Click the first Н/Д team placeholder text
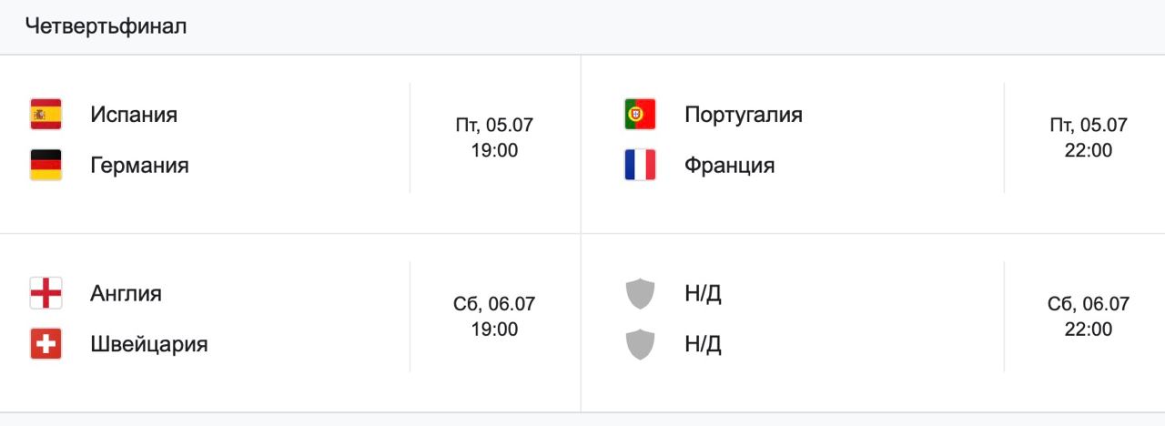This screenshot has width=1165, height=426. coord(703,293)
